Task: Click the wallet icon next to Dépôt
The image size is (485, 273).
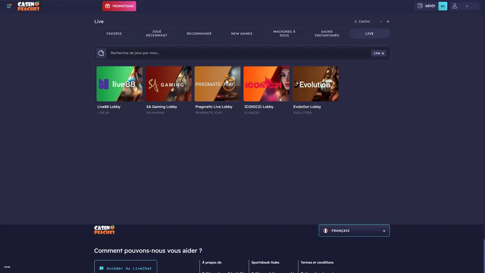Action: click(420, 6)
